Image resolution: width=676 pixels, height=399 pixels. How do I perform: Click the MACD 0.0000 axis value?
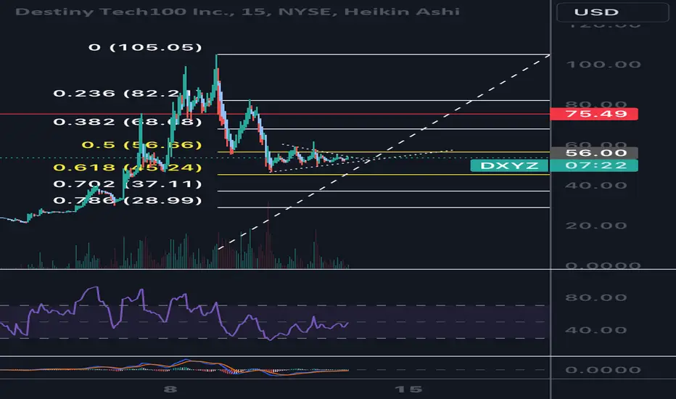click(x=603, y=370)
